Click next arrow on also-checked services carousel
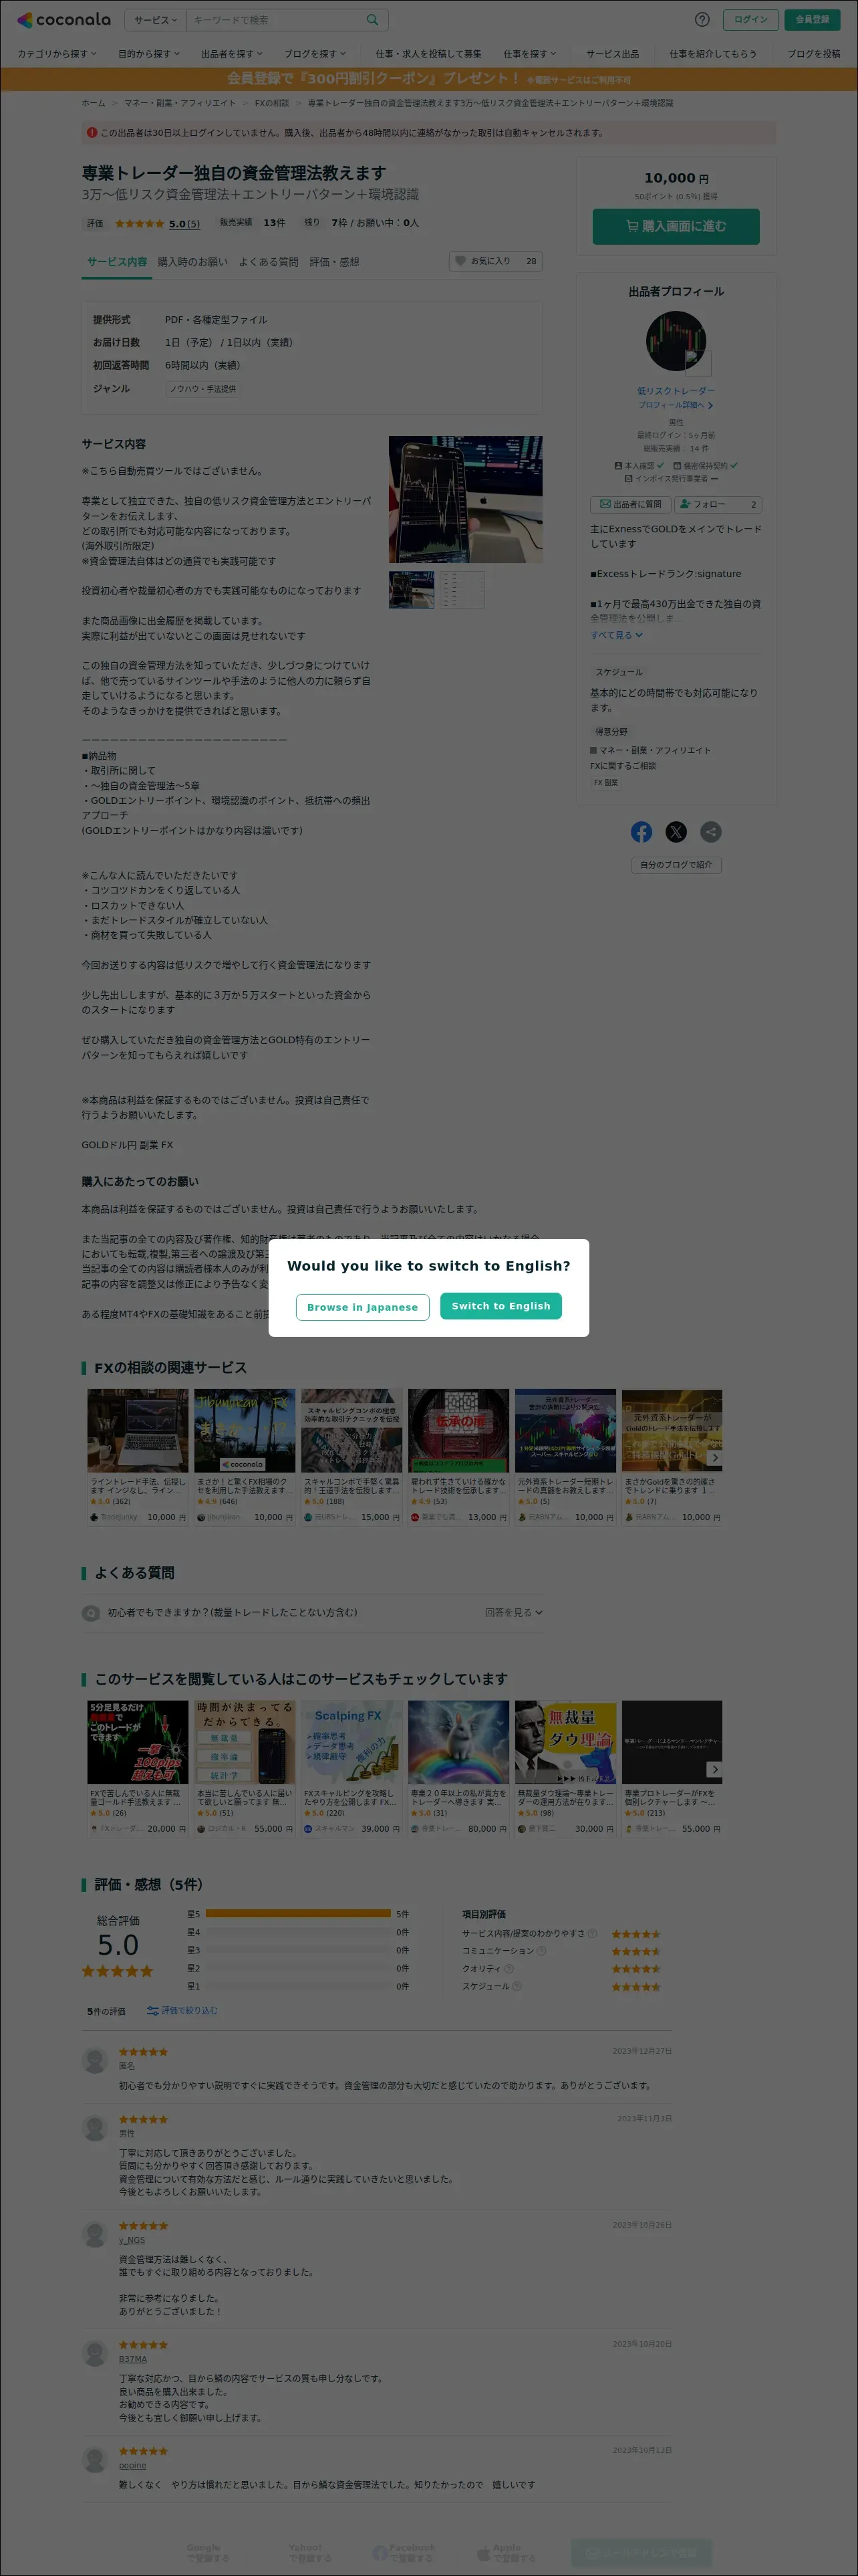Image resolution: width=858 pixels, height=2576 pixels. coord(714,1770)
